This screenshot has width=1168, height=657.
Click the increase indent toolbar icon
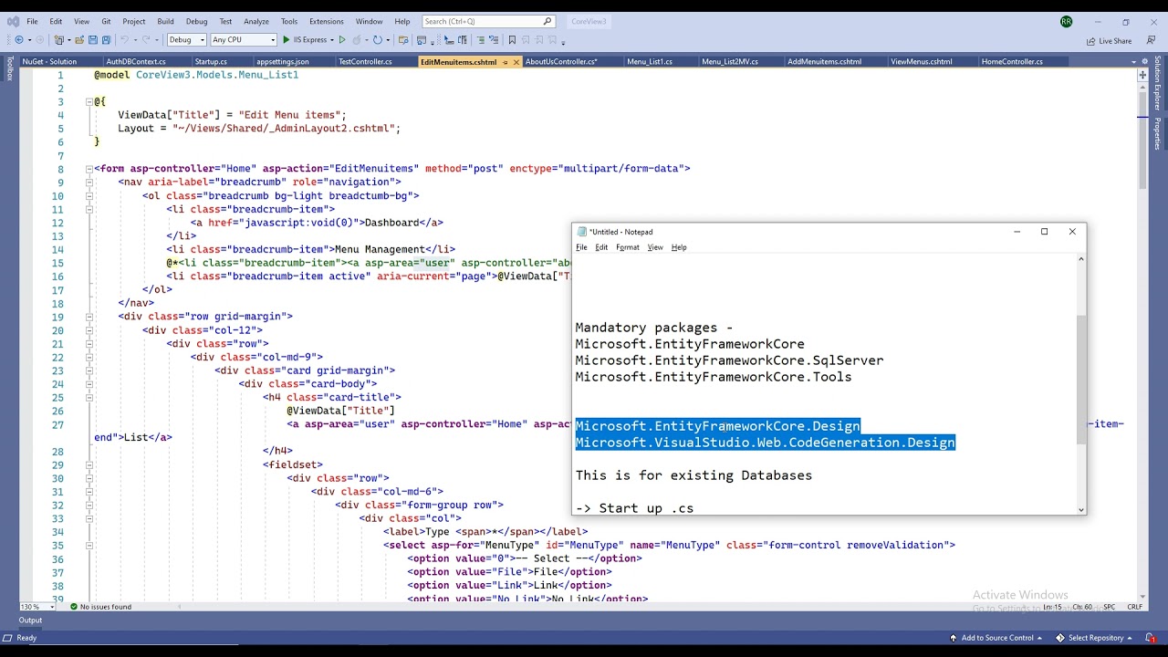463,40
